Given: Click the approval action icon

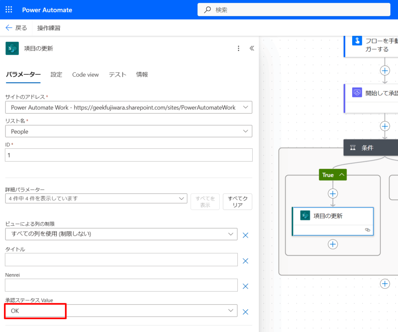Looking at the screenshot, I should pyautogui.click(x=357, y=92).
